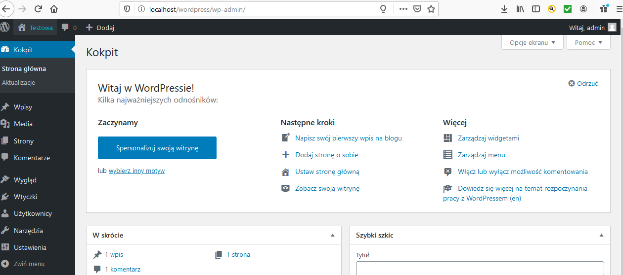Click the browser forward arrow
Image resolution: width=623 pixels, height=275 pixels.
[22, 9]
